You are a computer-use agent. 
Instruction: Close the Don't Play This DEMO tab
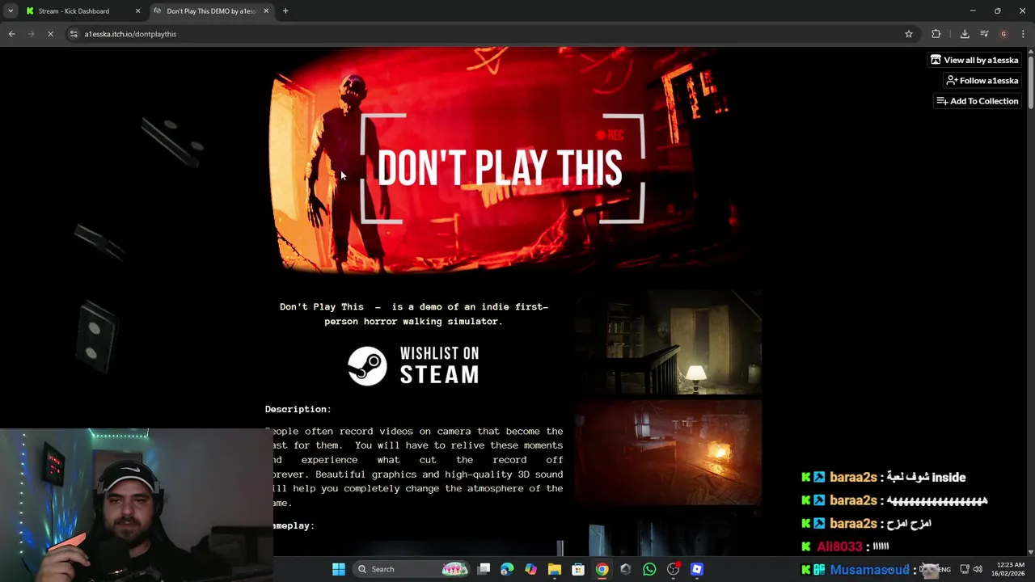(266, 11)
